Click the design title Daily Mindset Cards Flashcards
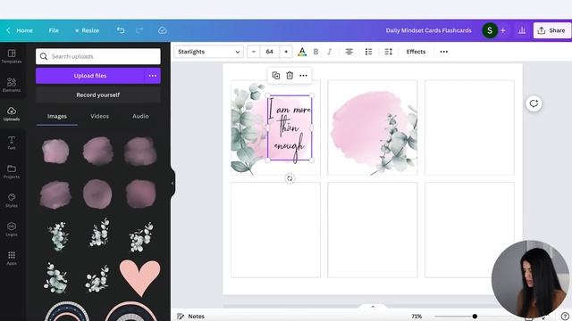Screen dimensions: 572x321 coord(429,30)
